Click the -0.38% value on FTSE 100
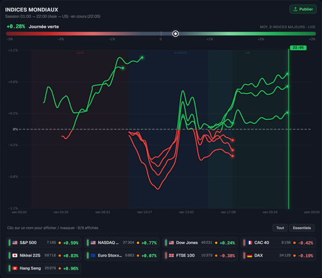322x278 pixels. click(227, 255)
